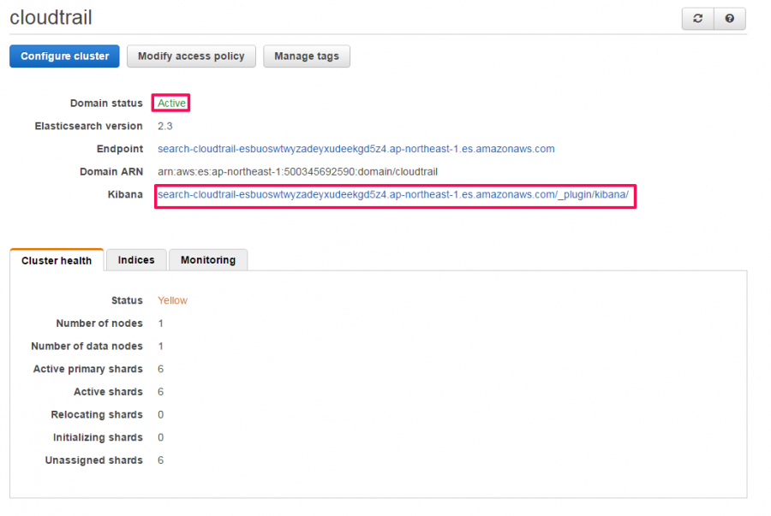The width and height of the screenshot is (771, 516).
Task: Click the Yellow cluster status value
Action: 172,300
